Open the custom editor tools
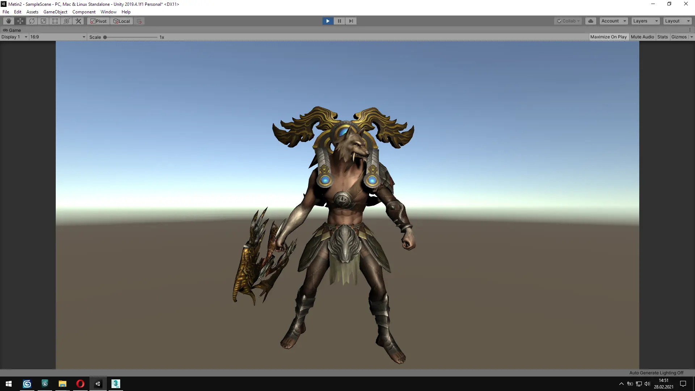 click(78, 21)
